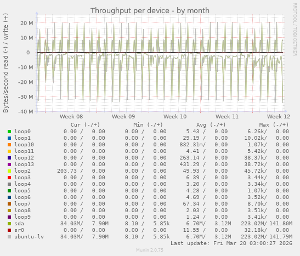The image size is (300, 256).
Task: Select the sr0 legend label
Action: tap(19, 230)
